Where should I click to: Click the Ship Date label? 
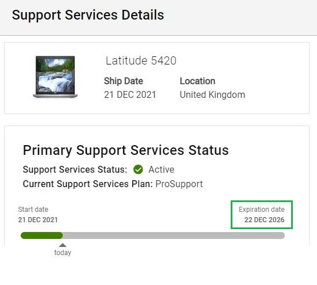[x=124, y=81]
